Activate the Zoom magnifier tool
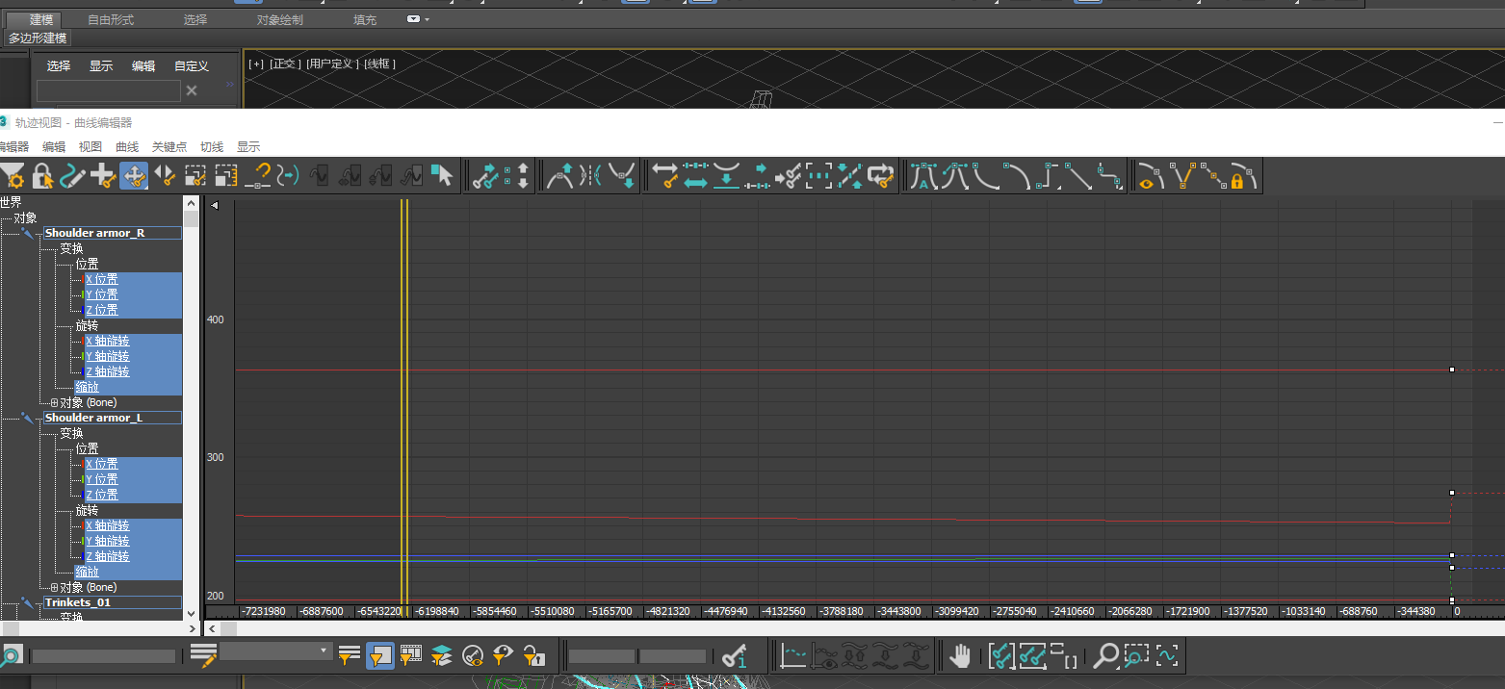This screenshot has height=689, width=1505. [1106, 656]
